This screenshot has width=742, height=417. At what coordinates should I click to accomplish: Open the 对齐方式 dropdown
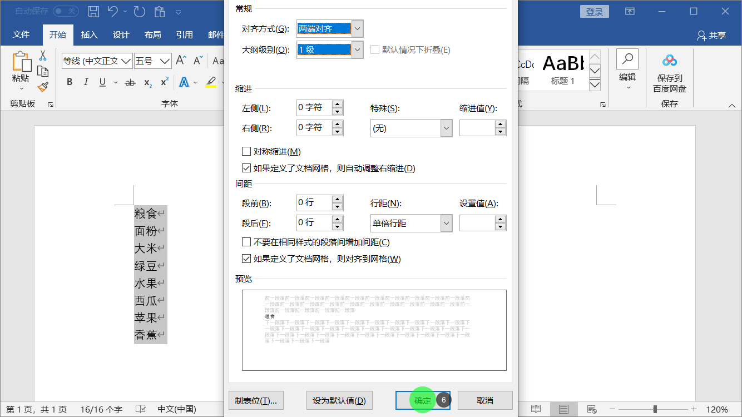click(x=358, y=28)
